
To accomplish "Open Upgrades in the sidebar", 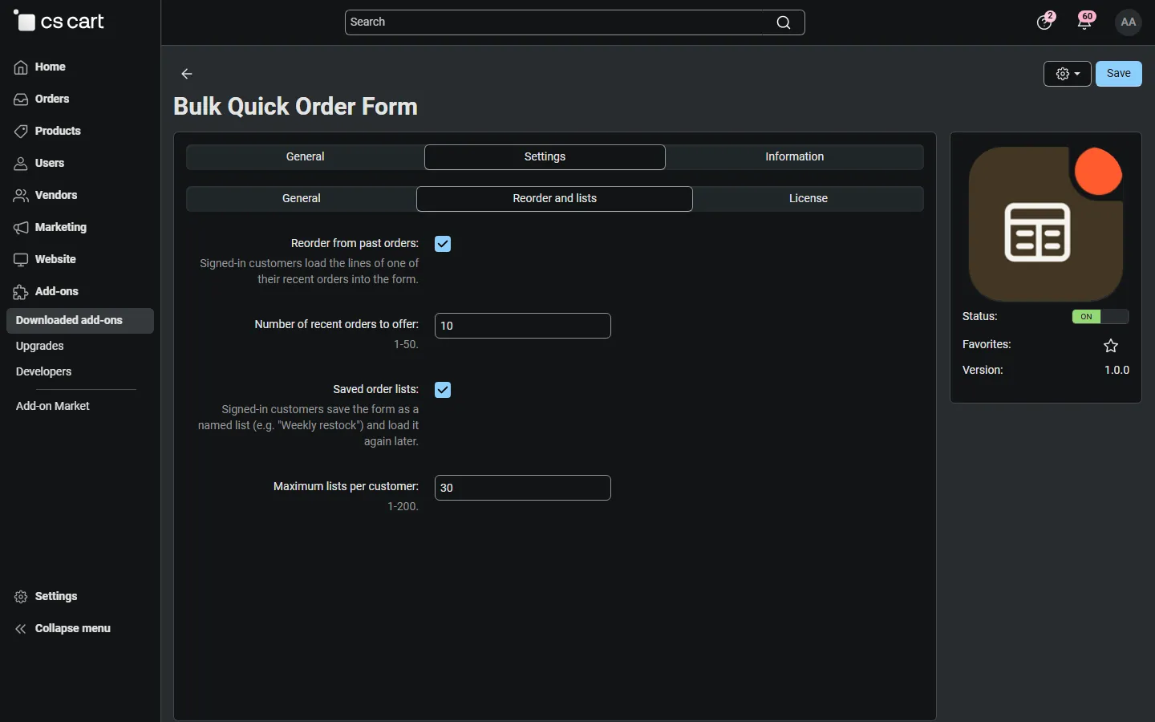I will tap(40, 347).
